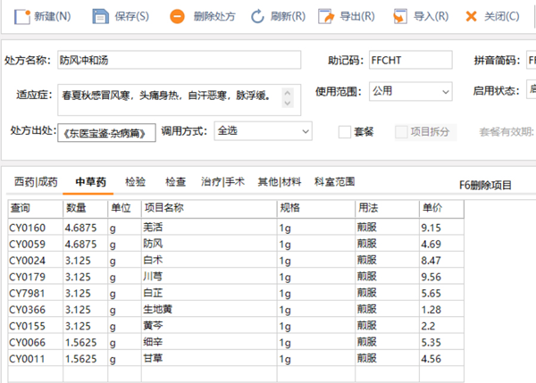Open the 使用范围 dropdown showing 公用
Image resolution: width=536 pixels, height=383 pixels.
(411, 91)
